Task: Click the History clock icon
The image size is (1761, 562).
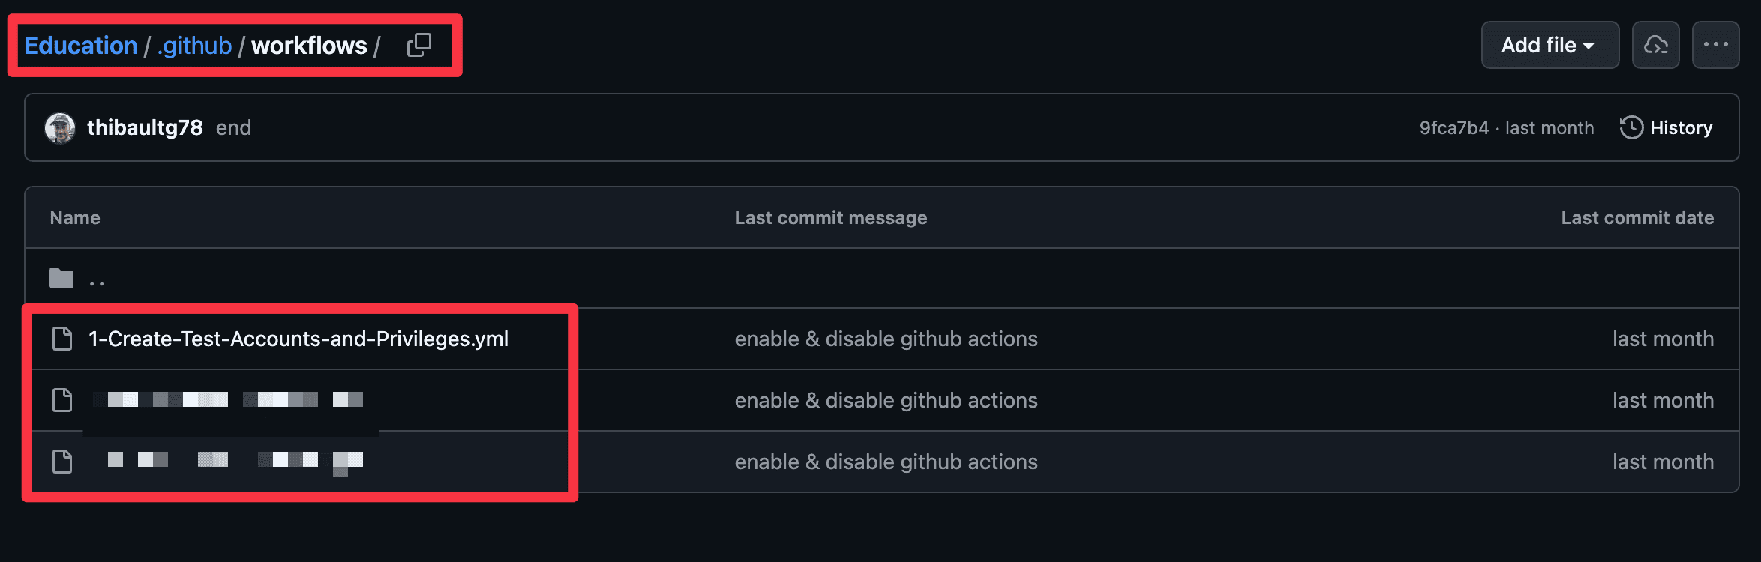Action: [x=1631, y=128]
